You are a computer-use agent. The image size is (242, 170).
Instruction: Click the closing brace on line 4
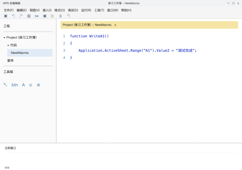point(71,58)
